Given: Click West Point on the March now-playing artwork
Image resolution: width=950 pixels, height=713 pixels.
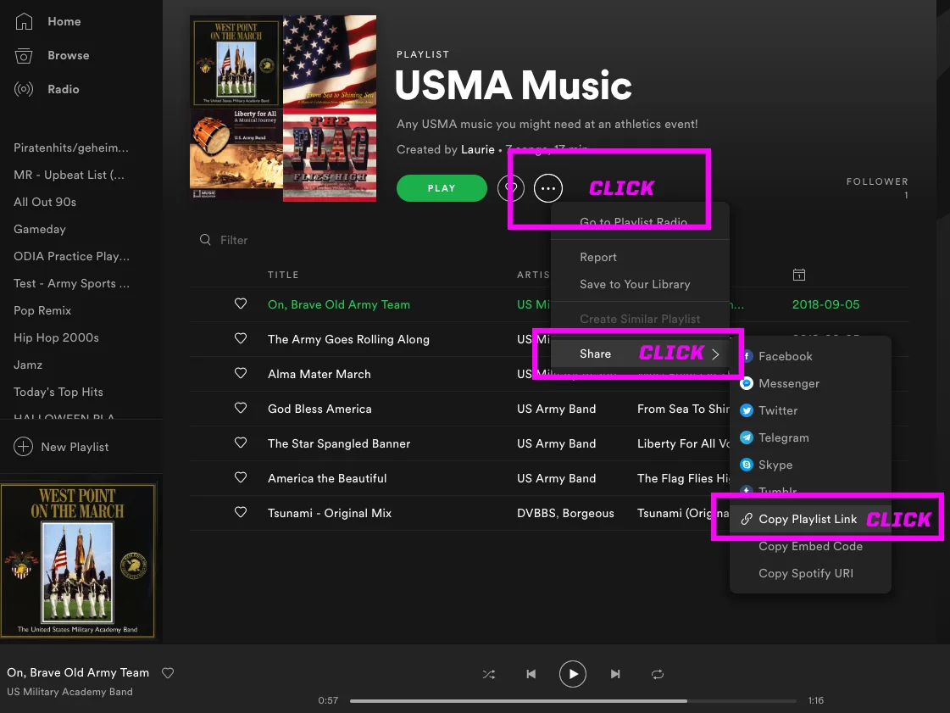Looking at the screenshot, I should [x=78, y=561].
